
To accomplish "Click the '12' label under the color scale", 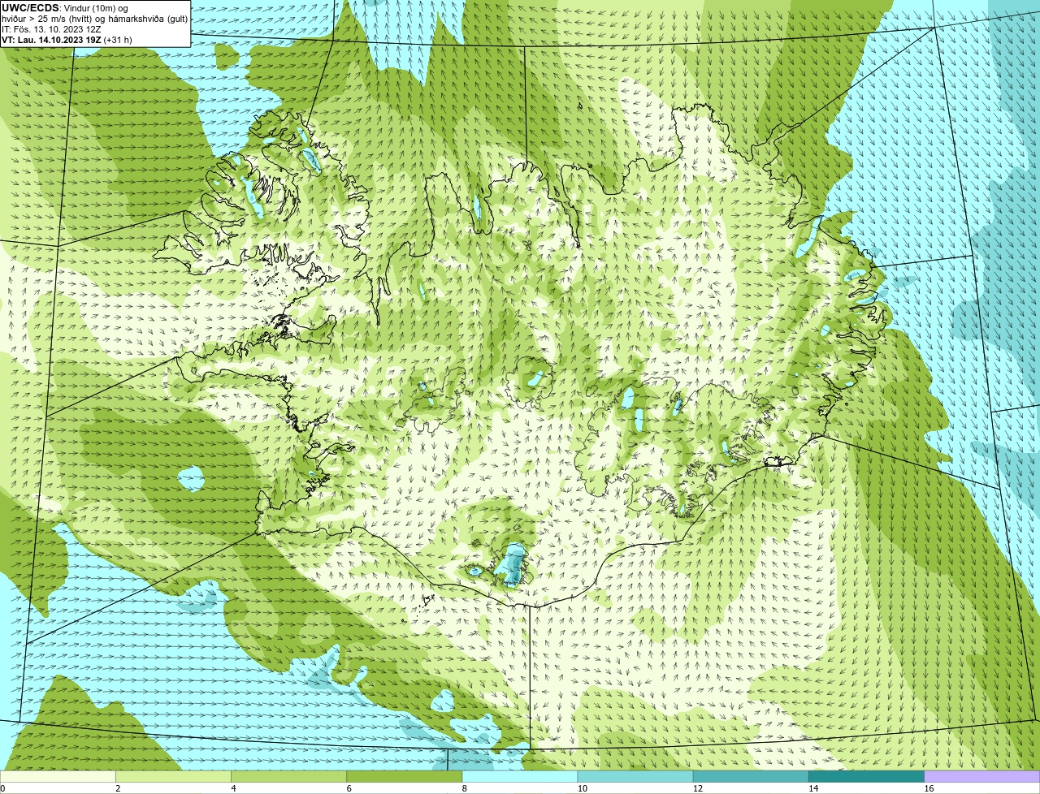I will click(x=698, y=788).
